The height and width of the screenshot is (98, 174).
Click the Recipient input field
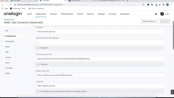tap(100, 32)
